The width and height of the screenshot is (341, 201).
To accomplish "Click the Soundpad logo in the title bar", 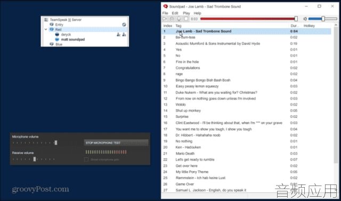I will pyautogui.click(x=166, y=6).
